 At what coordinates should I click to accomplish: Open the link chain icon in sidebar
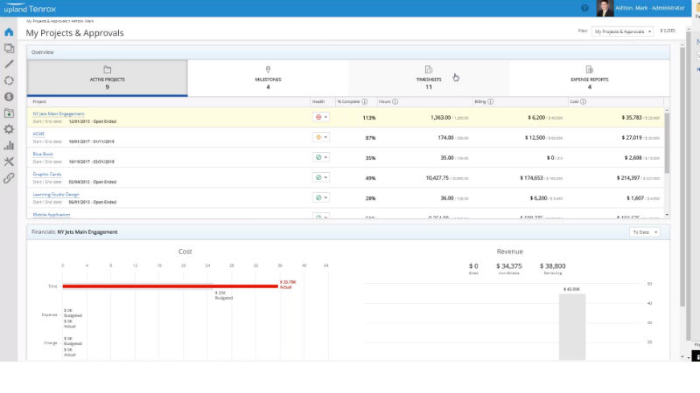coord(9,178)
